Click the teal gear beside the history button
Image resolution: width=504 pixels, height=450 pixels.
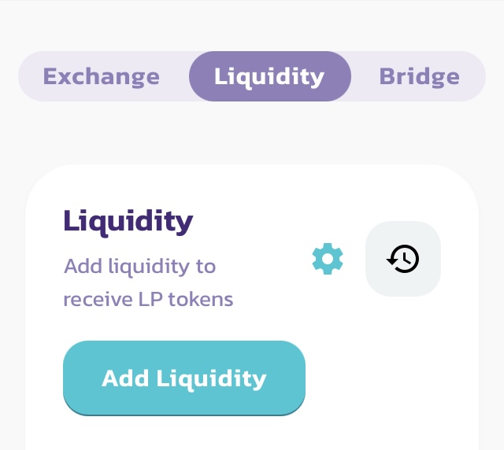[328, 259]
